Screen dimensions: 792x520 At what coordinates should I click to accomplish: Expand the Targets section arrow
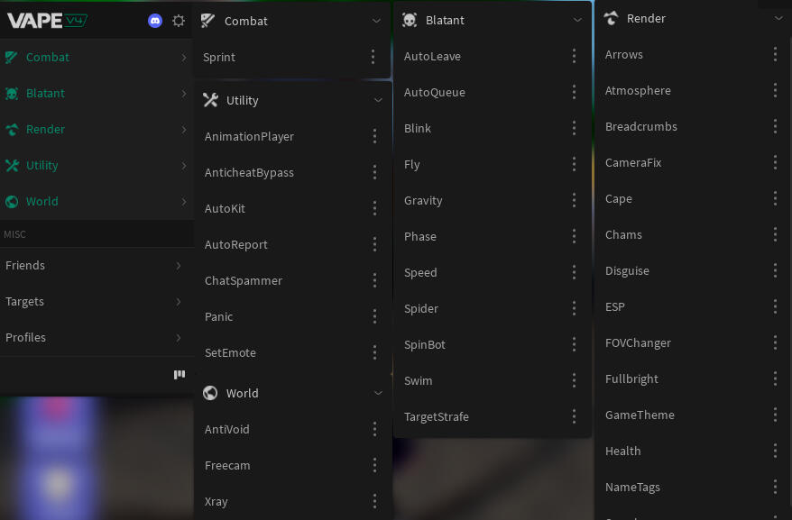click(x=179, y=301)
